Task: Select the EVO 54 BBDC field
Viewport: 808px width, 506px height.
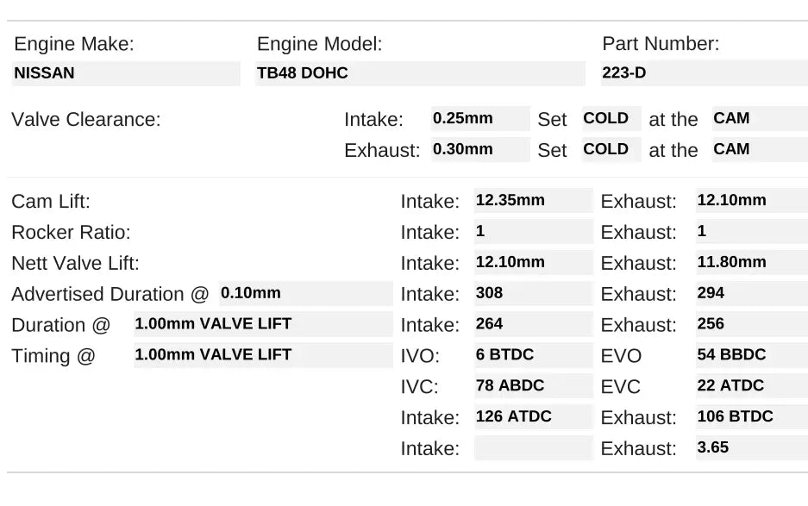Action: 750,355
